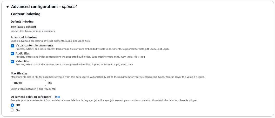Toggle the Video files checkbox

pyautogui.click(x=12, y=61)
